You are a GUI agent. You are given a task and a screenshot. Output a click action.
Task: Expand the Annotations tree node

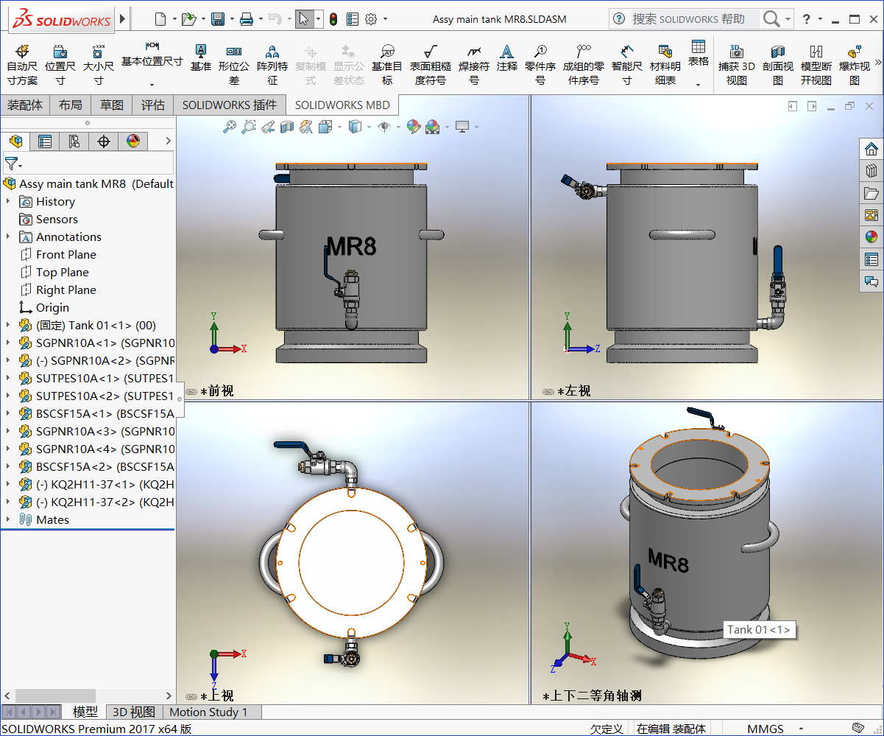tap(8, 236)
